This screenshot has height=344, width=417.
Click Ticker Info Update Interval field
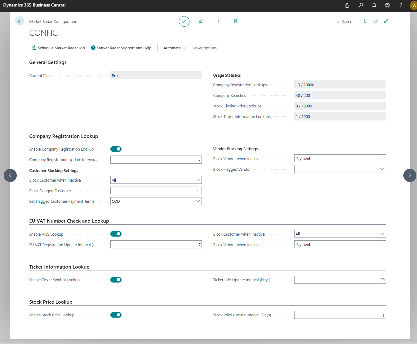[340, 280]
